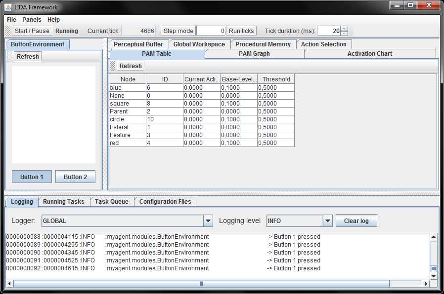Select the Activation Chart tab

[369, 54]
